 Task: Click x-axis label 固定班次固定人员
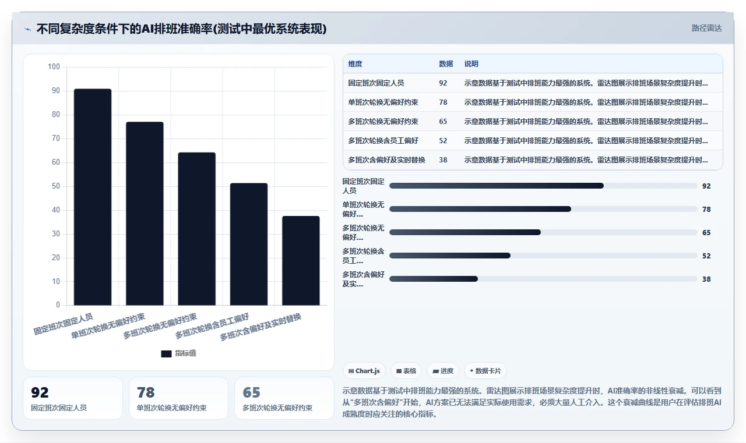(63, 324)
